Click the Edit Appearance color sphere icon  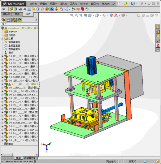tap(111, 15)
